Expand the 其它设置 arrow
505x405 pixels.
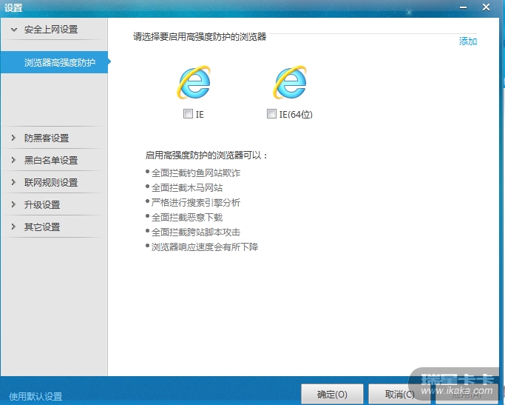click(13, 227)
